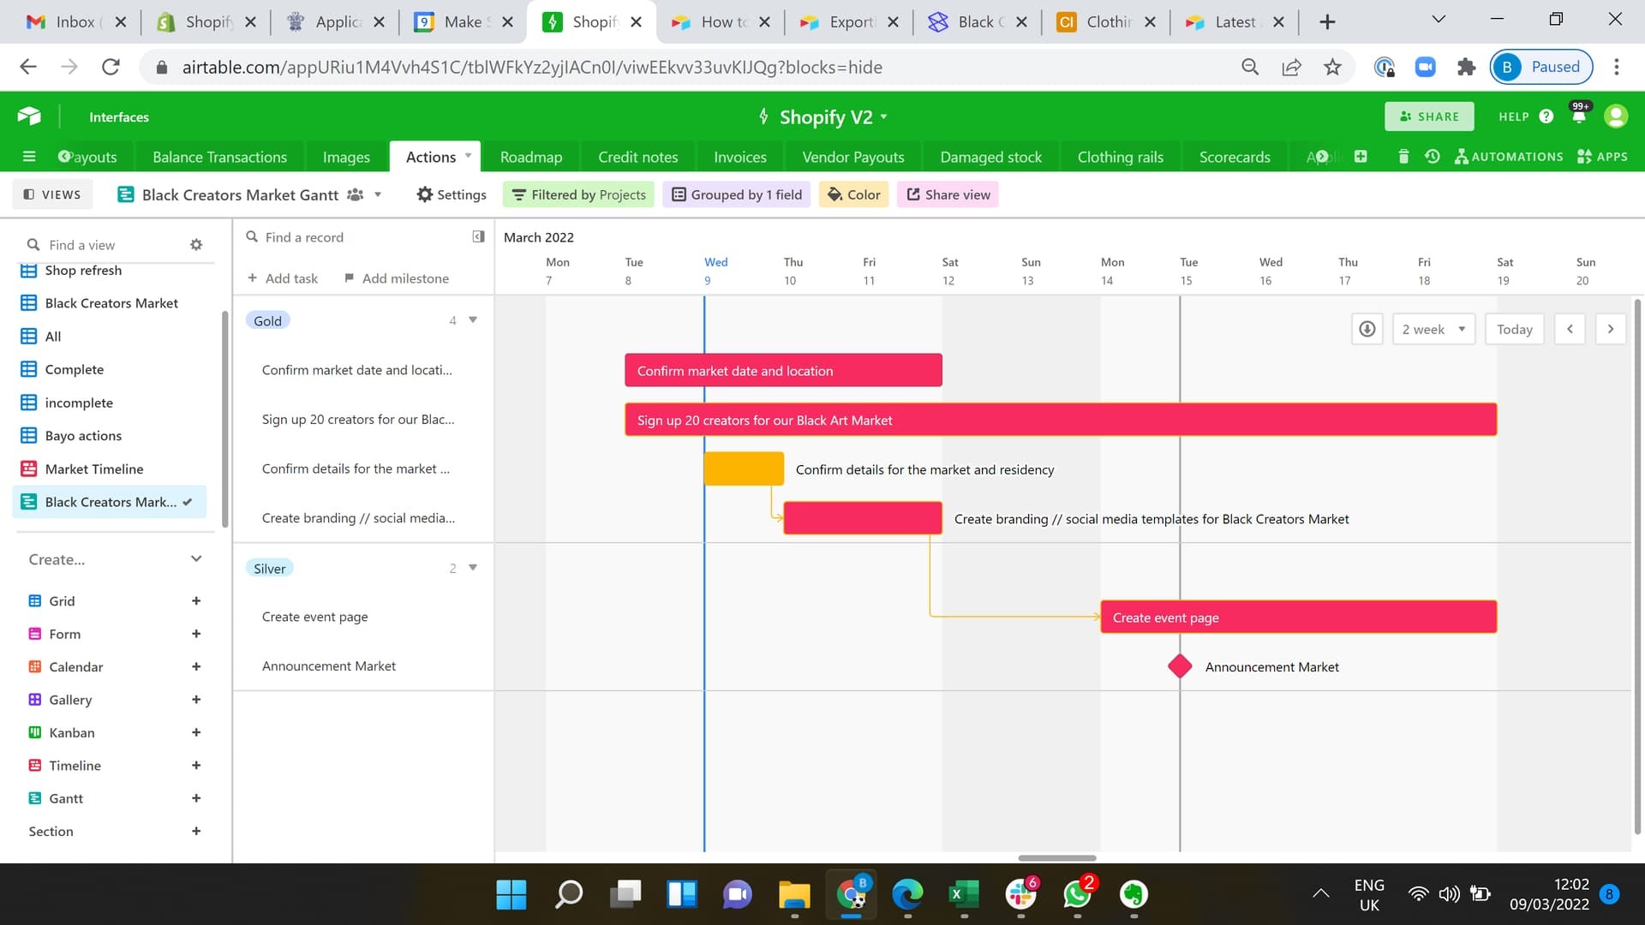The width and height of the screenshot is (1645, 925).
Task: Click Add milestone
Action: pos(396,278)
